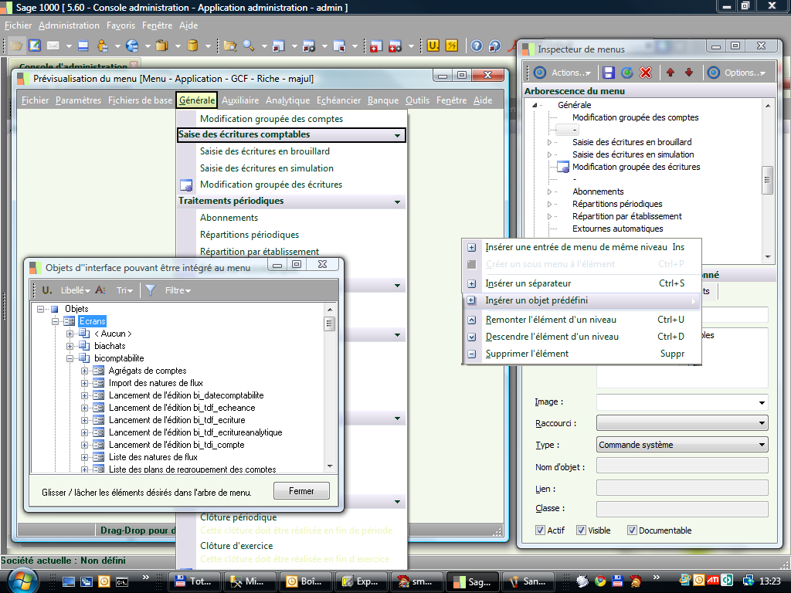Screen dimensions: 791x593
Task: Open the Administration menu in main menu bar
Action: (69, 25)
